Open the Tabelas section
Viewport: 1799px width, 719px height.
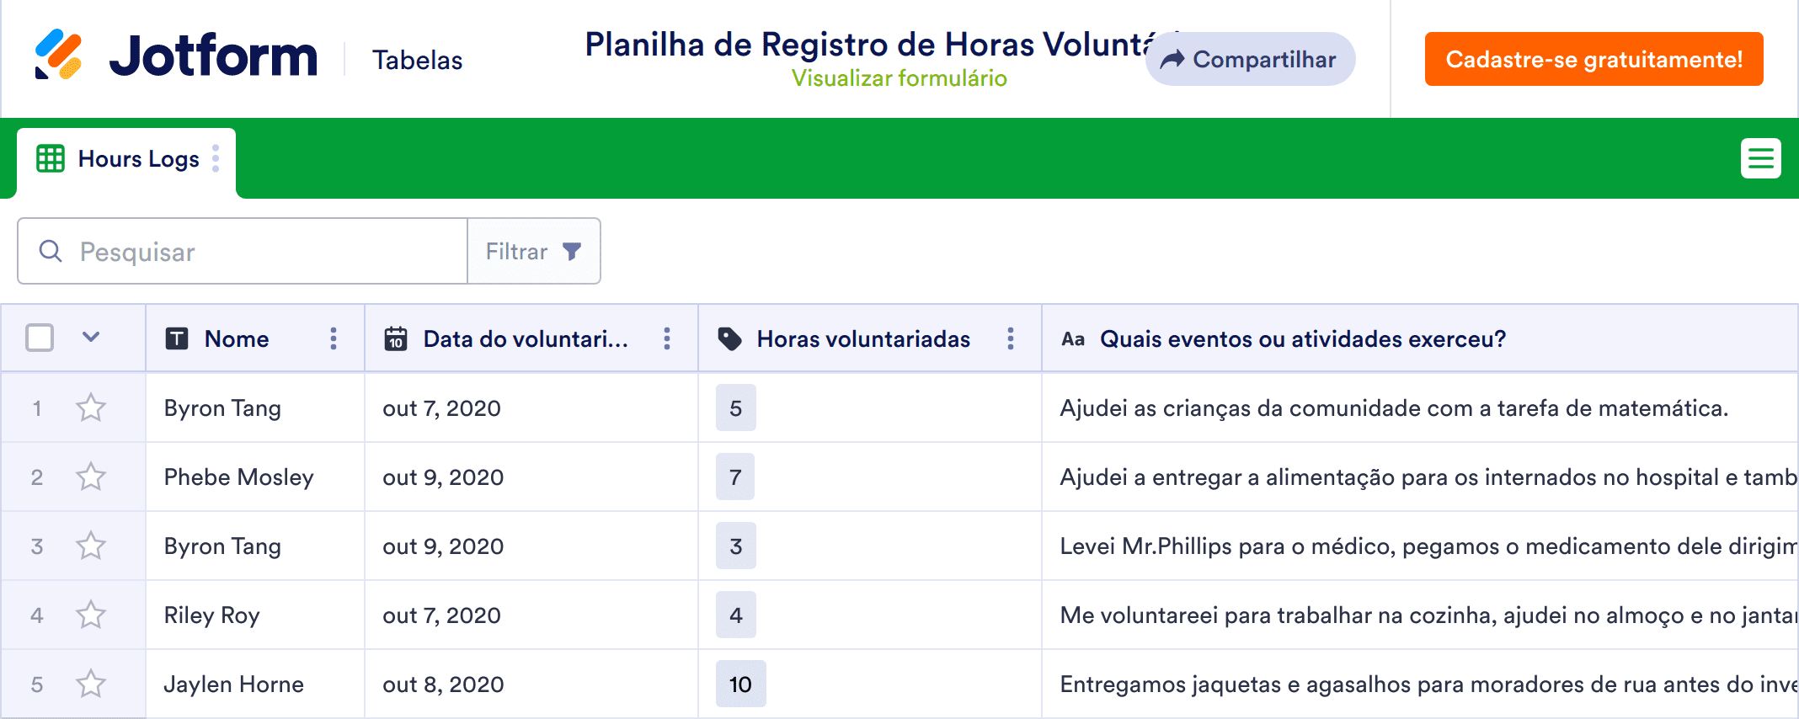pos(418,60)
